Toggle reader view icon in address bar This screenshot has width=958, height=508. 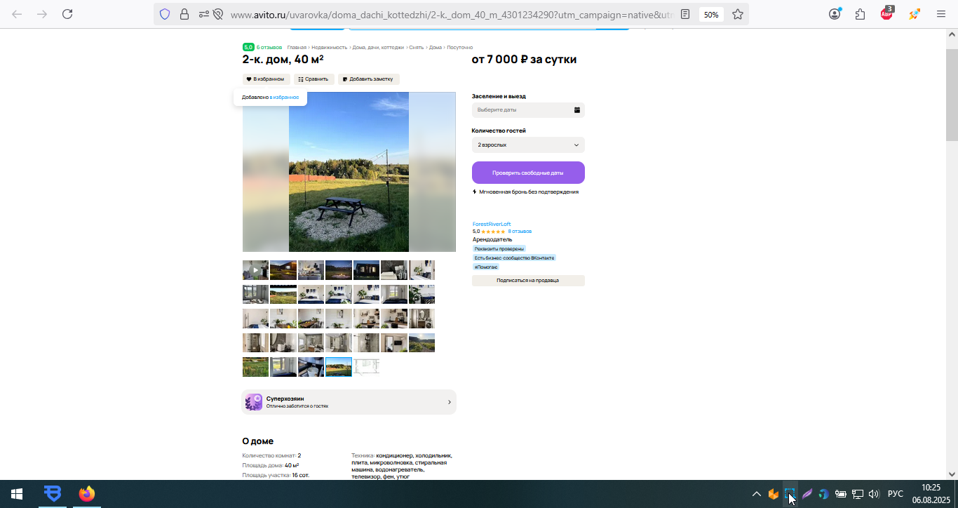coord(685,14)
